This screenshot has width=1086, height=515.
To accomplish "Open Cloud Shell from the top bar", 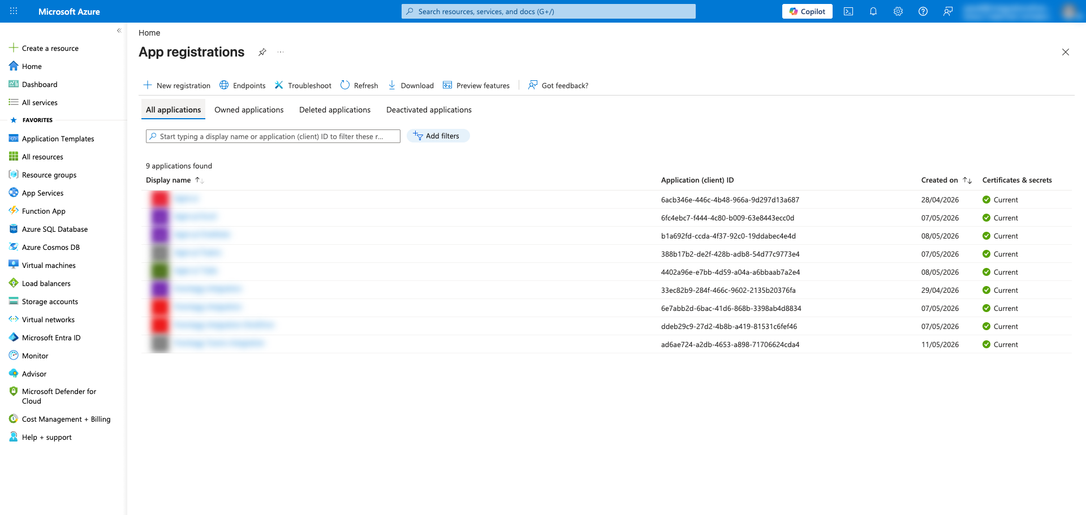I will [848, 11].
